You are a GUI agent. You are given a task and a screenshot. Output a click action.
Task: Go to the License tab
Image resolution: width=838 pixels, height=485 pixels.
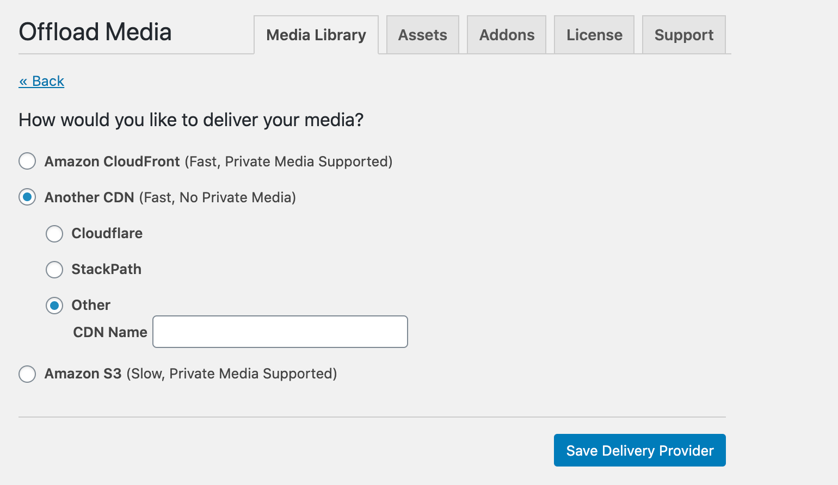point(594,35)
